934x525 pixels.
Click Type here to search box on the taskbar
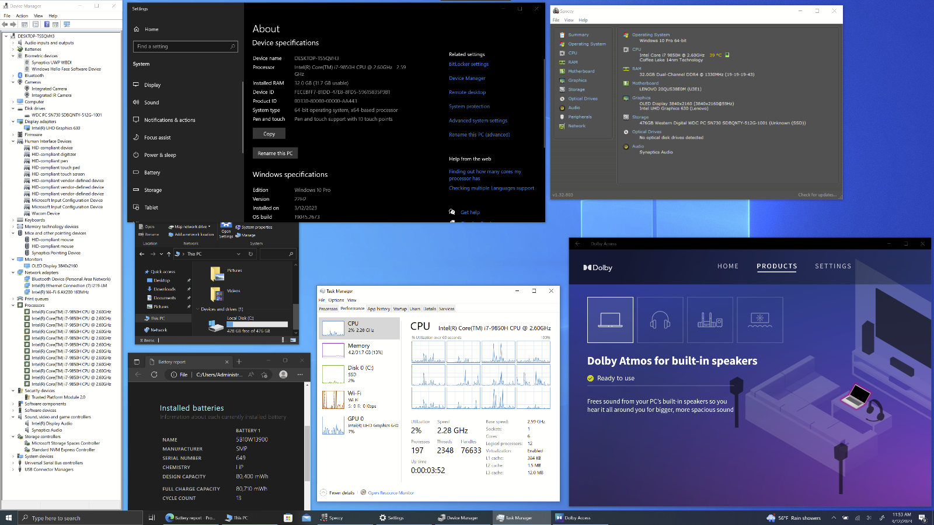tap(81, 518)
